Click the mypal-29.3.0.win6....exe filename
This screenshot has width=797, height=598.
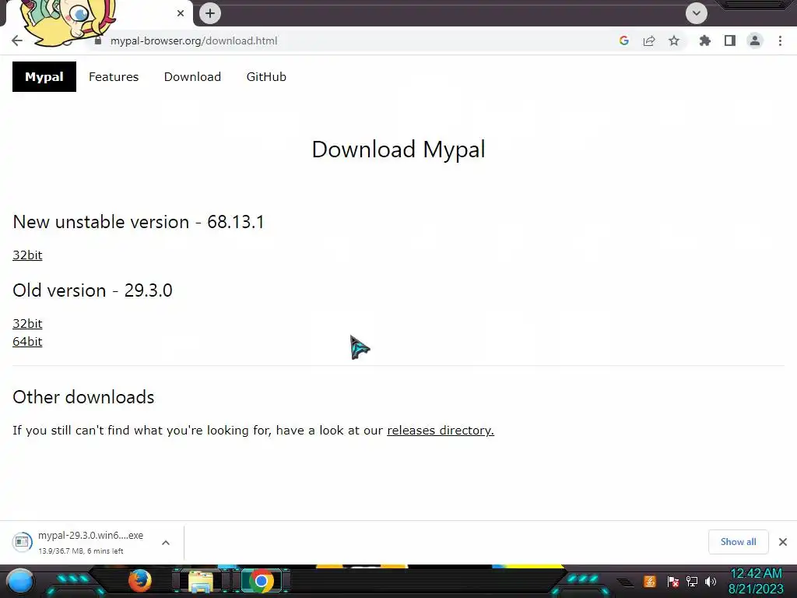coord(90,536)
